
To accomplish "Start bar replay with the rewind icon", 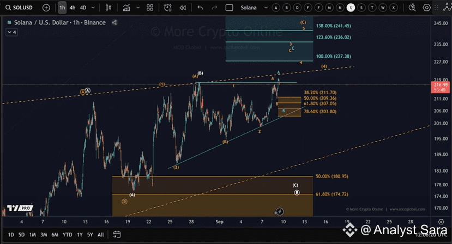I will point(183,8).
